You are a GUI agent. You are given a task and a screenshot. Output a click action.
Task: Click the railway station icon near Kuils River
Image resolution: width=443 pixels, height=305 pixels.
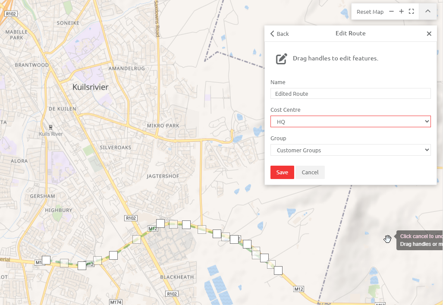[50, 127]
